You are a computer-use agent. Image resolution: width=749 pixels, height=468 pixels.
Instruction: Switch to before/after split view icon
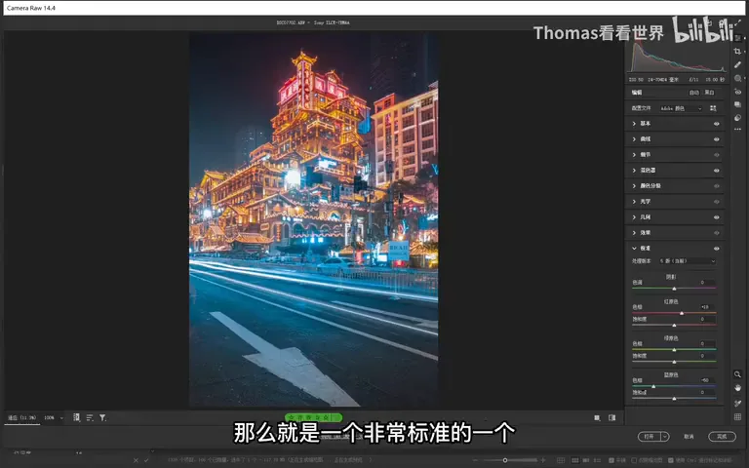(x=611, y=418)
